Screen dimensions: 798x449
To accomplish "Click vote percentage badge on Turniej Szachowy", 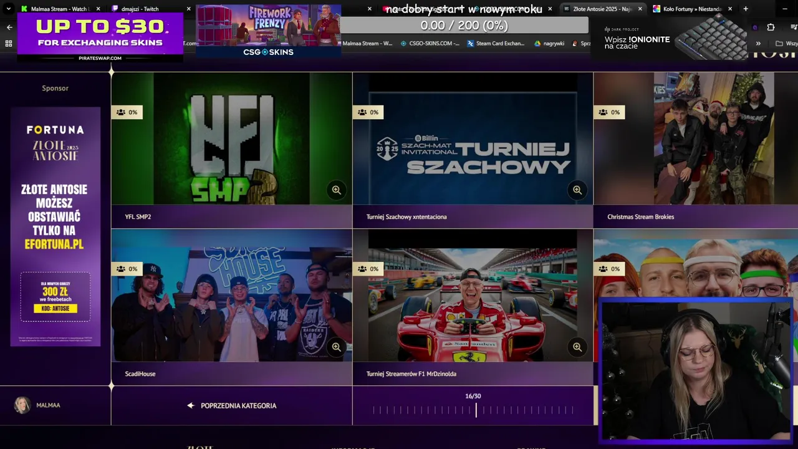I will click(368, 112).
